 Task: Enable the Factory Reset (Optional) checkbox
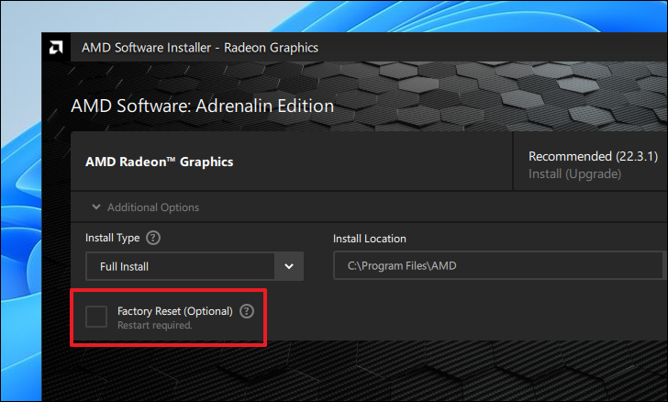pos(96,317)
